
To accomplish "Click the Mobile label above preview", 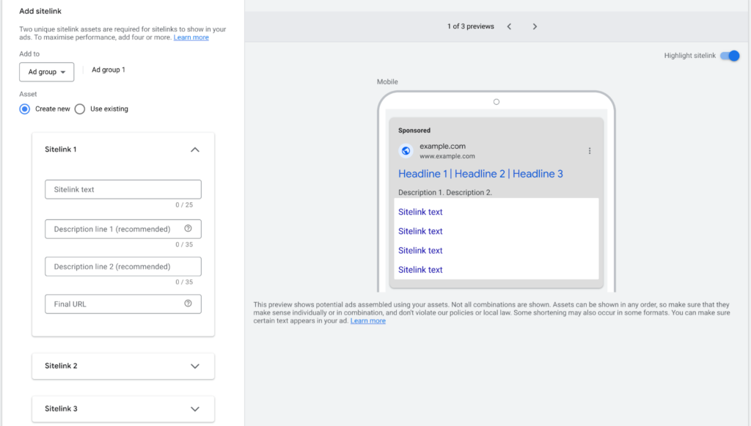I will pyautogui.click(x=387, y=82).
